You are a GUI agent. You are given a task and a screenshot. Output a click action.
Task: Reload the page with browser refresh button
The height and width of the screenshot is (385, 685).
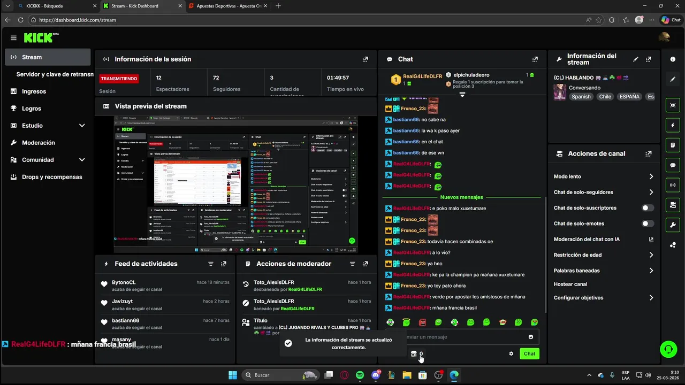coord(20,20)
